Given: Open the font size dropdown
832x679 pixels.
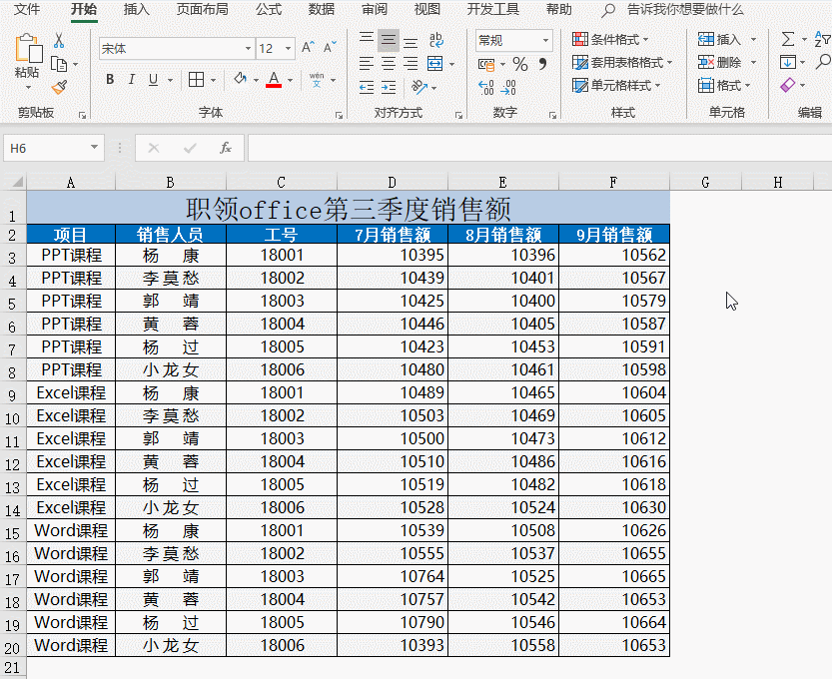Looking at the screenshot, I should point(288,49).
